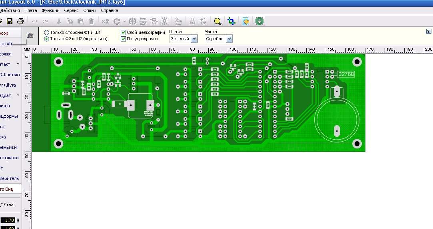Select 'Только стороны Ф1 и Ш1' radio button
Image resolution: width=433 pixels, height=229 pixels.
click(46, 33)
